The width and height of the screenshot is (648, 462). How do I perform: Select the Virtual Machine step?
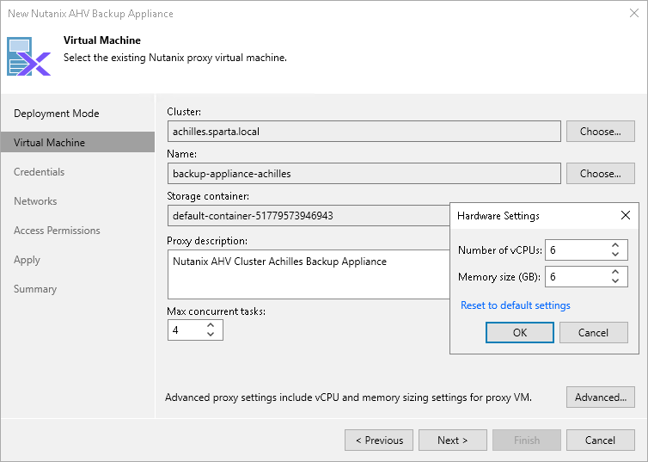(x=50, y=143)
